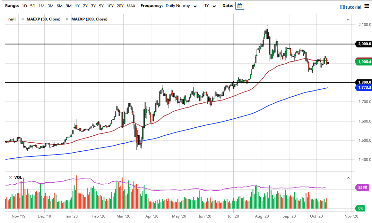The image size is (372, 223).
Task: Select the 3M range
Action: tap(50, 6)
